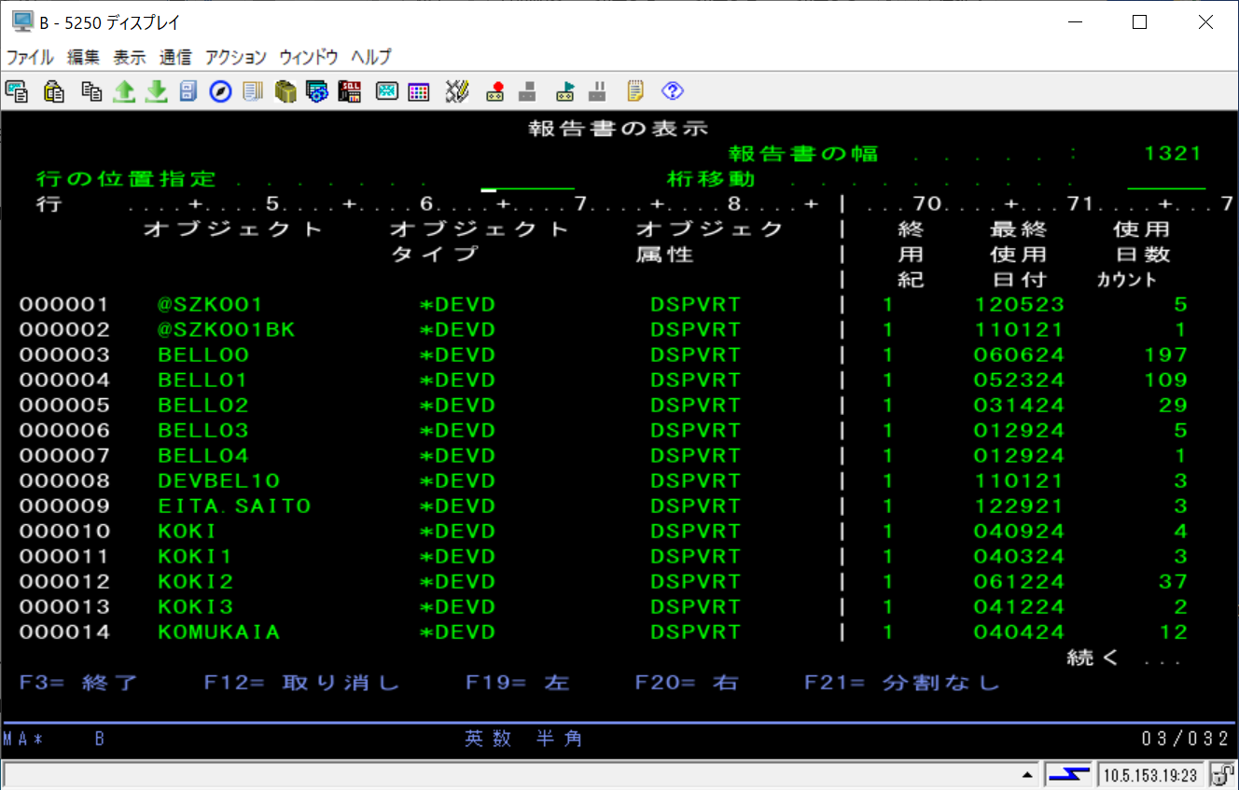Click F21= 分割なし function key label

901,683
